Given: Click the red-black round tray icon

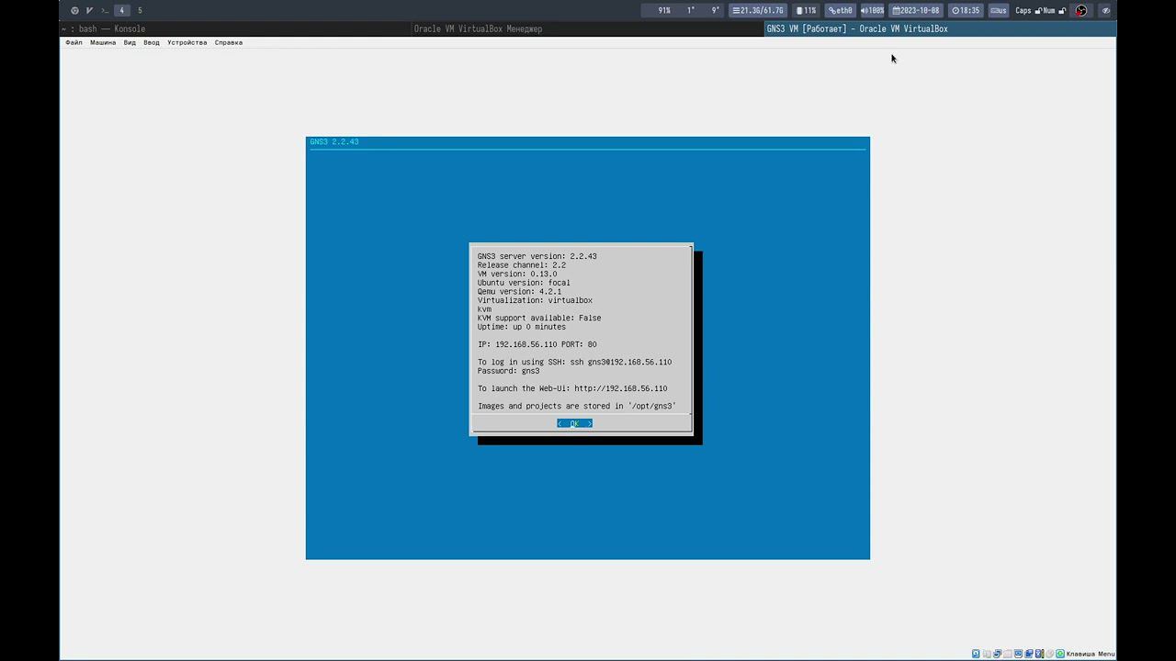Looking at the screenshot, I should tap(1081, 10).
